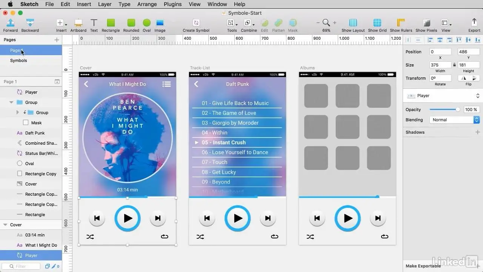Add a new page with the plus icon

(x=57, y=40)
